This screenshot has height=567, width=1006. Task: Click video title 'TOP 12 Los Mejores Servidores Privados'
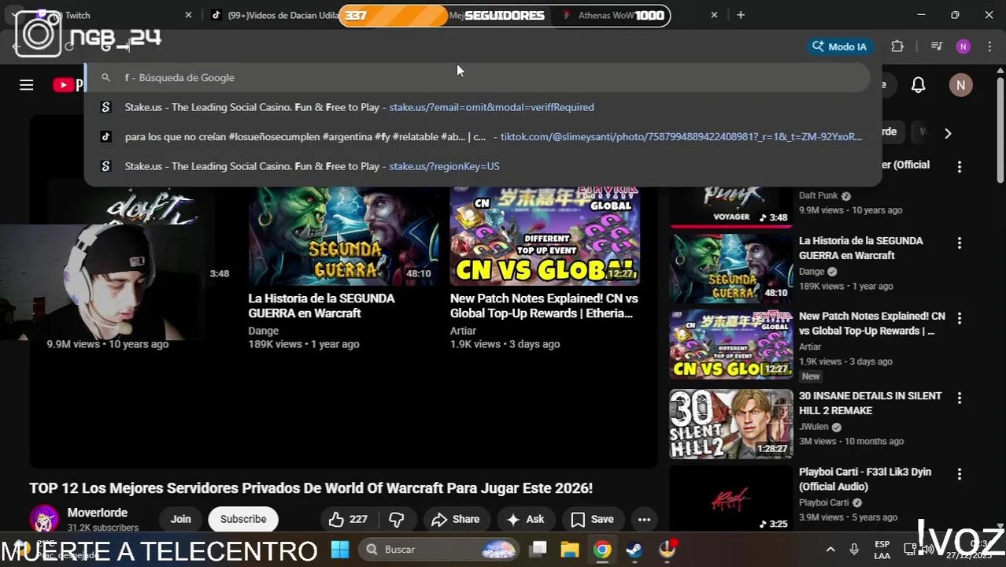coord(311,488)
